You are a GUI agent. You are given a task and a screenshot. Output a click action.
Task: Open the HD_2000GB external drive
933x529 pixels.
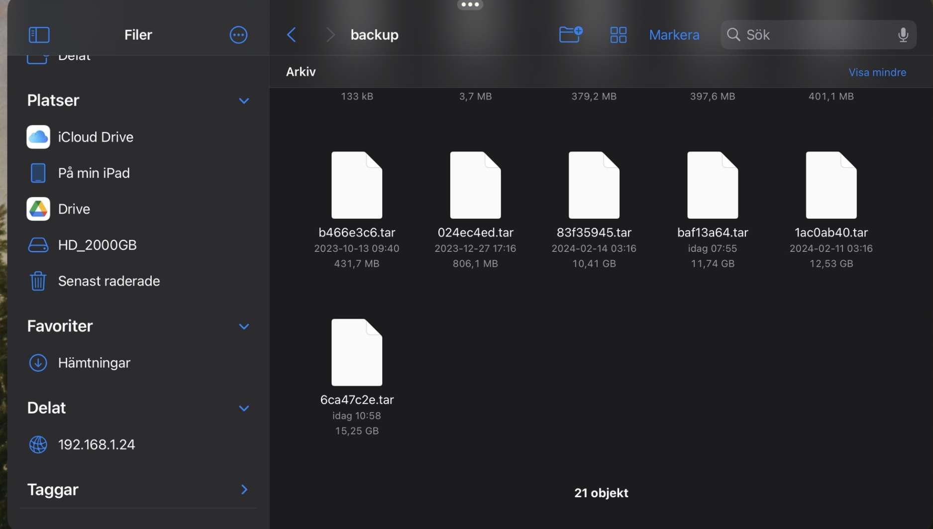coord(138,245)
